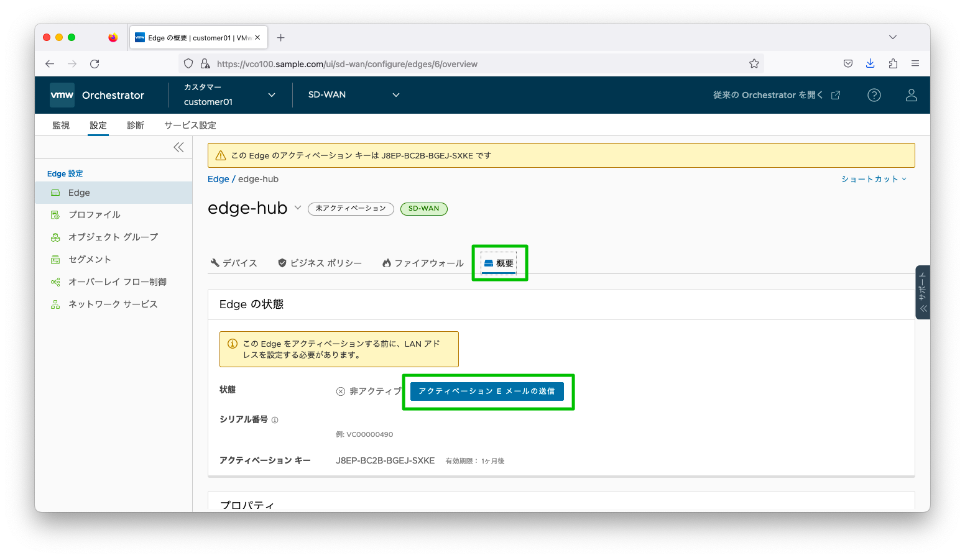Click the info icon in LAN address notice
Screen dimensions: 965x558
tap(233, 344)
